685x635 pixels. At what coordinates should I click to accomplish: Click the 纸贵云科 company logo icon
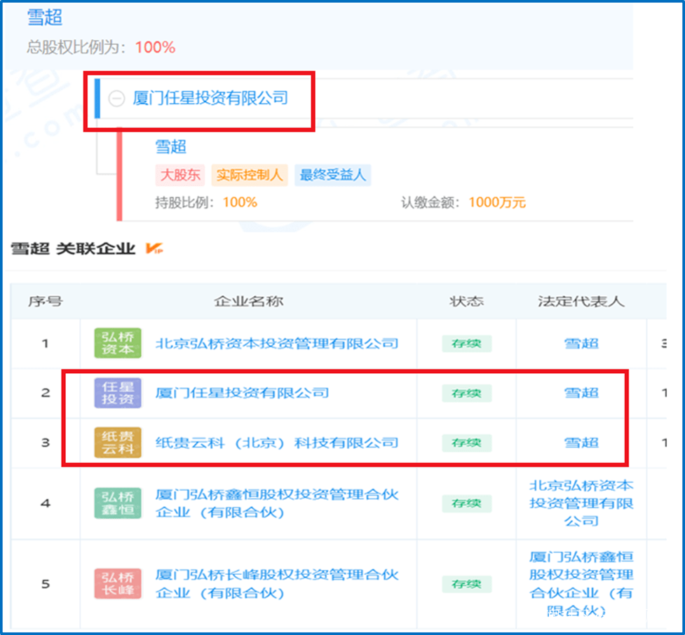[118, 442]
